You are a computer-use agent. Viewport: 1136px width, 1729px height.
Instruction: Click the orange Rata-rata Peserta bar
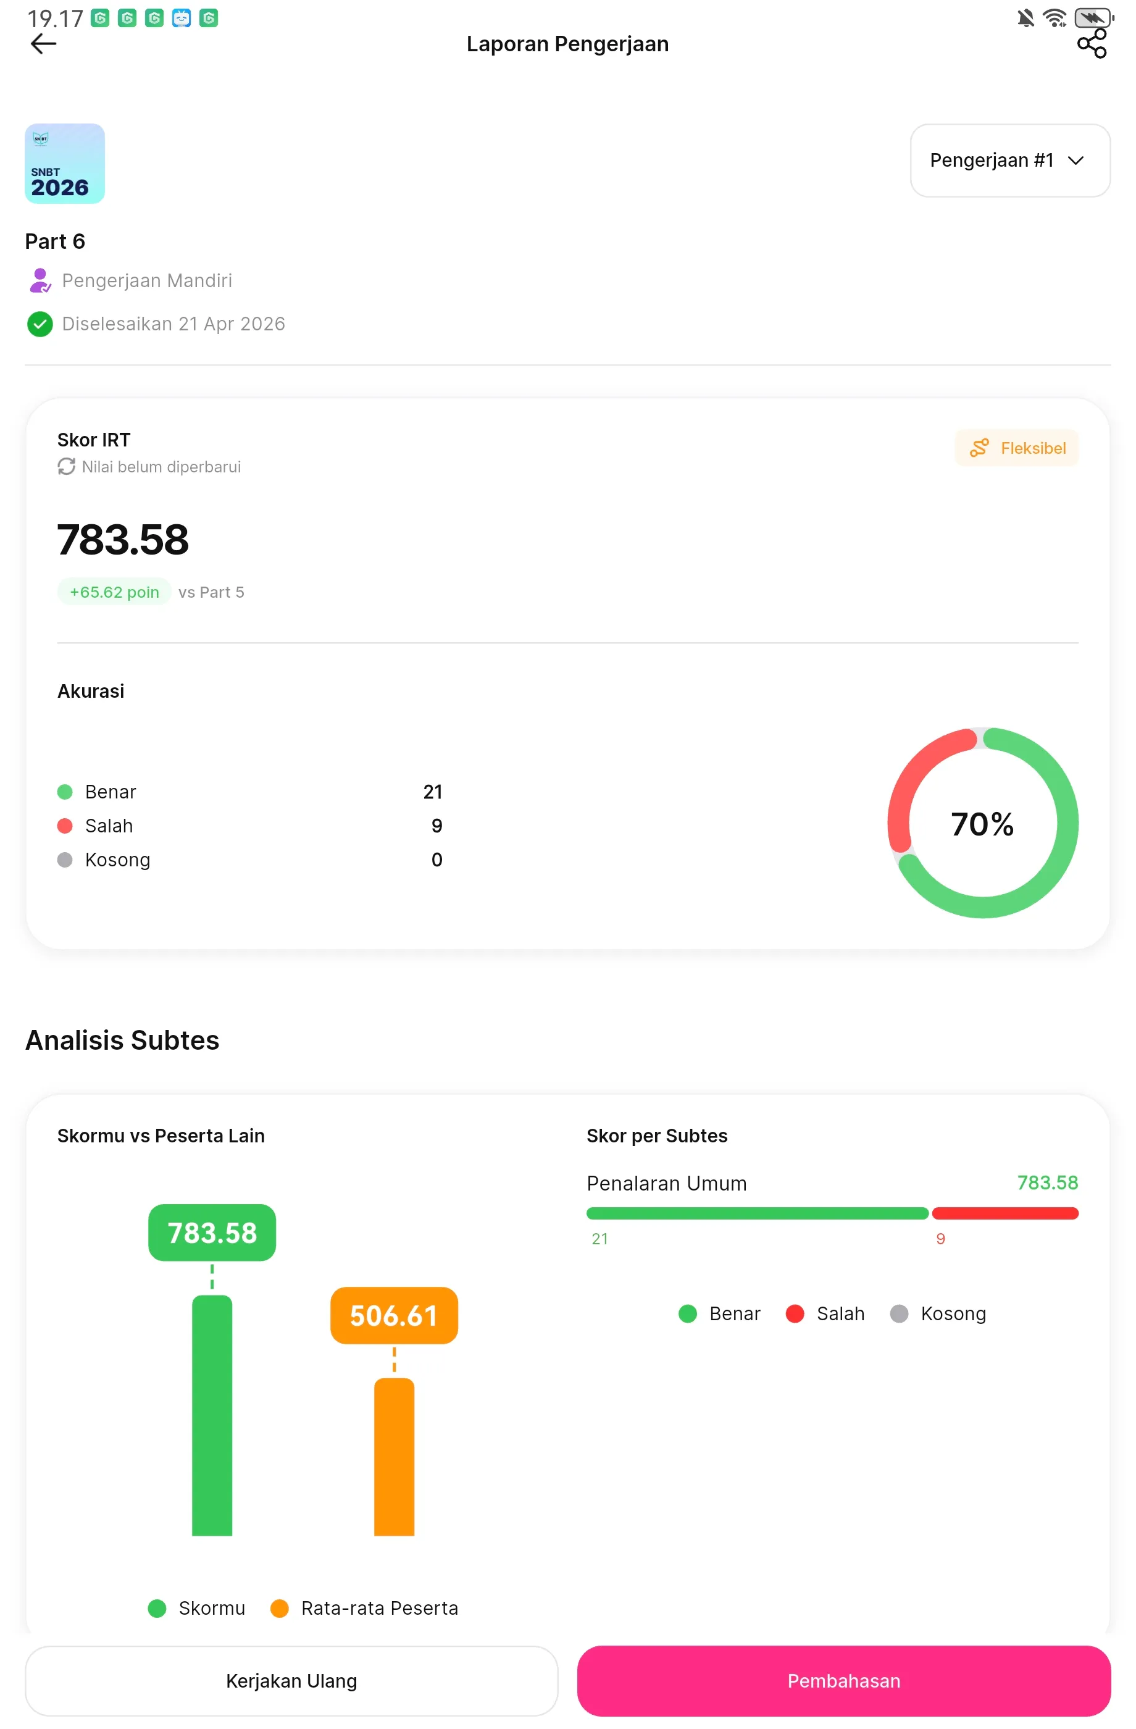click(395, 1457)
